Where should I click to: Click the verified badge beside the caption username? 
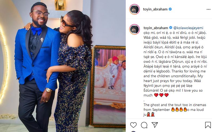171,28
